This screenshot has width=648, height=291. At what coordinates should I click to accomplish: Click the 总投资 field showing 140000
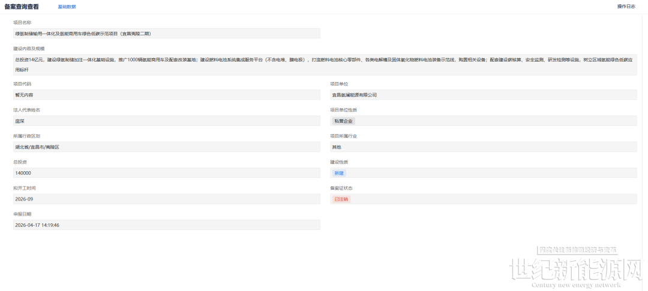(166, 173)
